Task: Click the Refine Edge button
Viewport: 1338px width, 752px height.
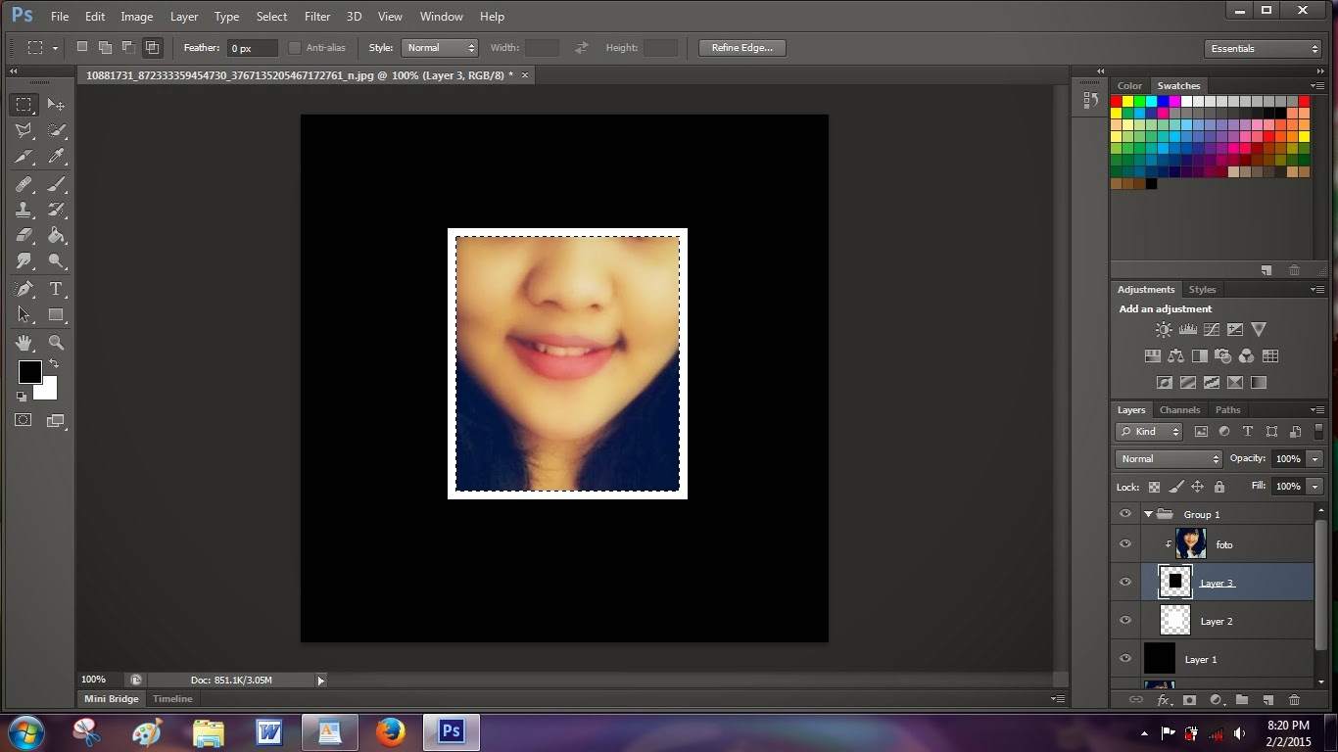Action: point(741,48)
